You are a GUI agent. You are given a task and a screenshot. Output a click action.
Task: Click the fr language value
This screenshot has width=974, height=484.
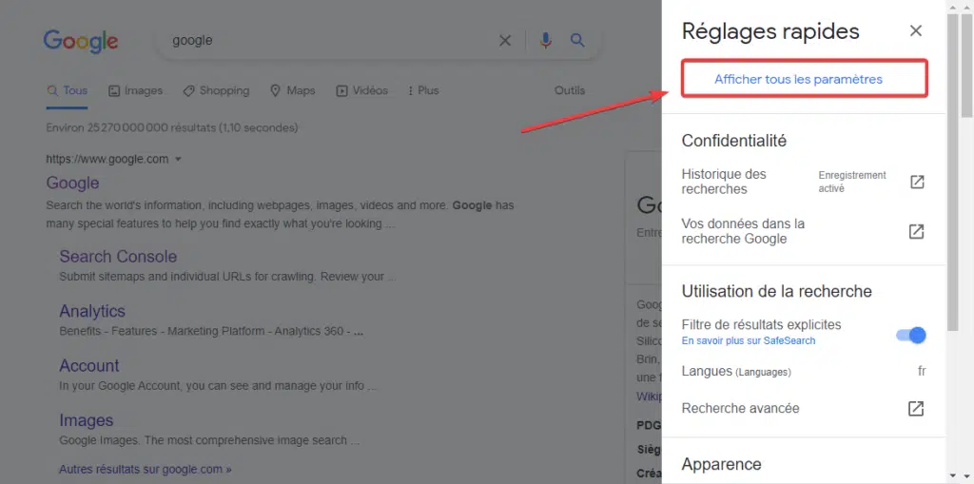click(x=922, y=372)
